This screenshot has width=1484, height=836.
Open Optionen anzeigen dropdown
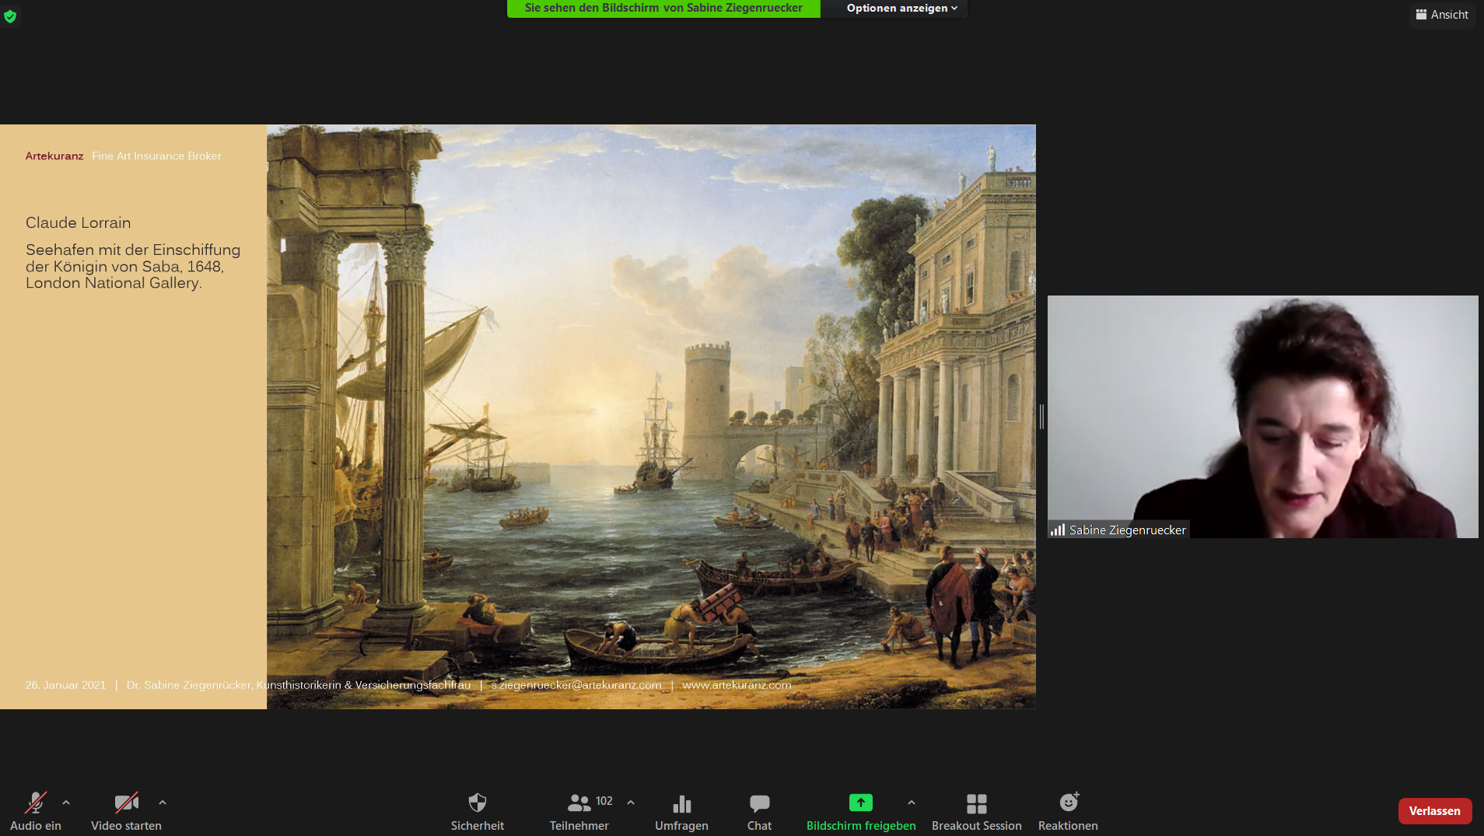click(x=901, y=8)
